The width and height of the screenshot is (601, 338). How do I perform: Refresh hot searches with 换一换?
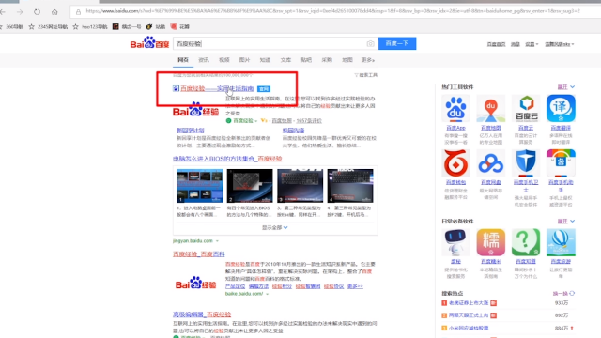(563, 294)
